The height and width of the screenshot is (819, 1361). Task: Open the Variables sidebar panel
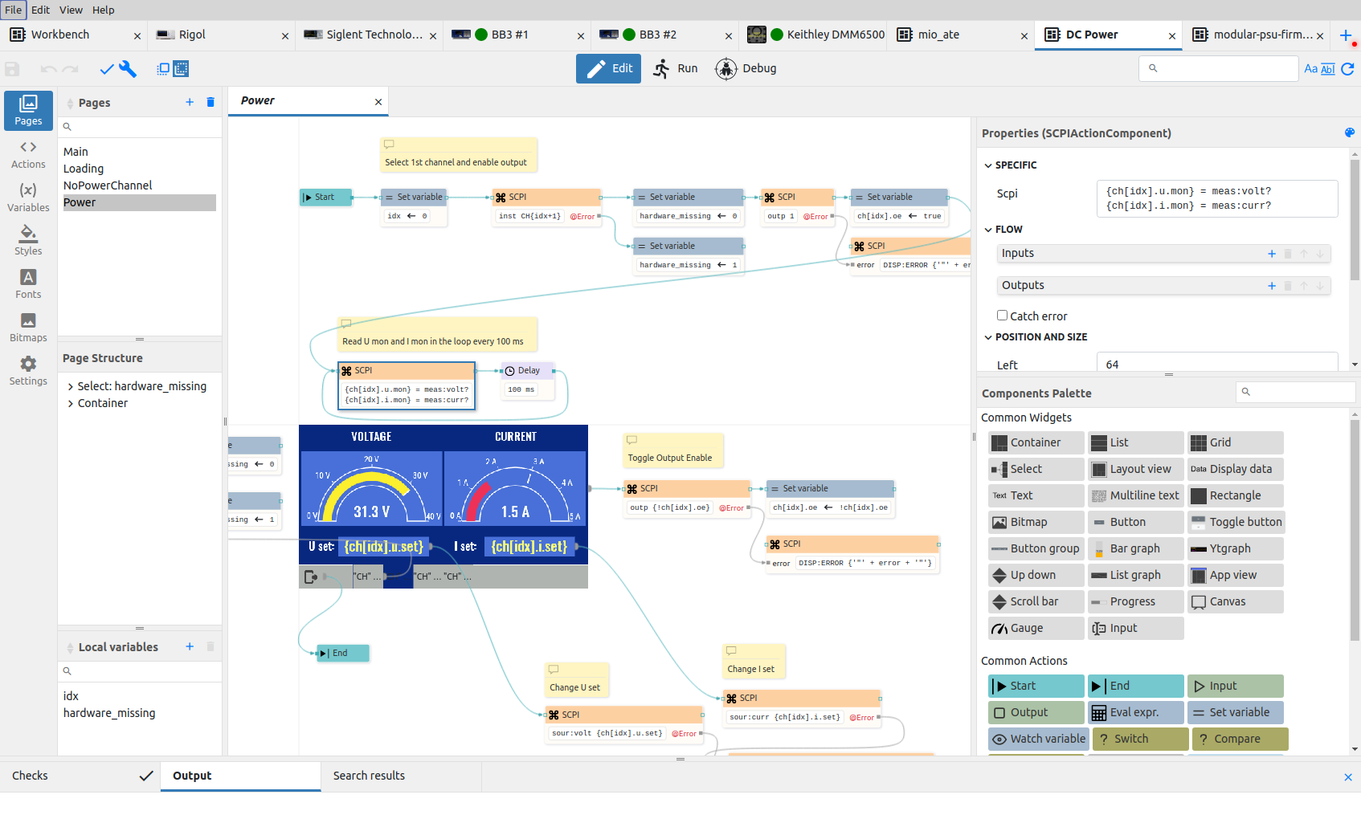28,198
